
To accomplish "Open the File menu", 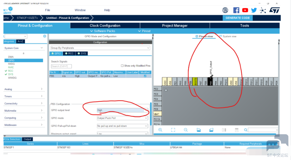I will (x=47, y=10).
